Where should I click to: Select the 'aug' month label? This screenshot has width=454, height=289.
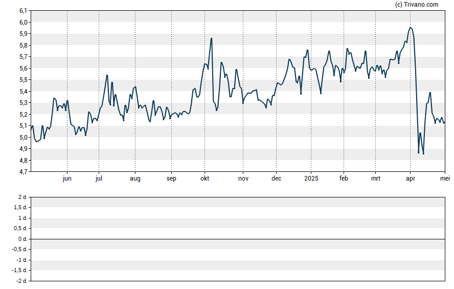(135, 179)
